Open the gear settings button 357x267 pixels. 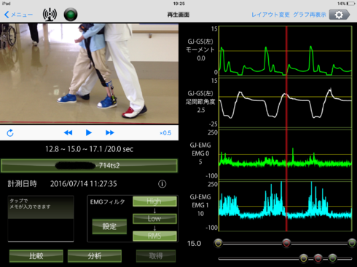pyautogui.click(x=340, y=15)
